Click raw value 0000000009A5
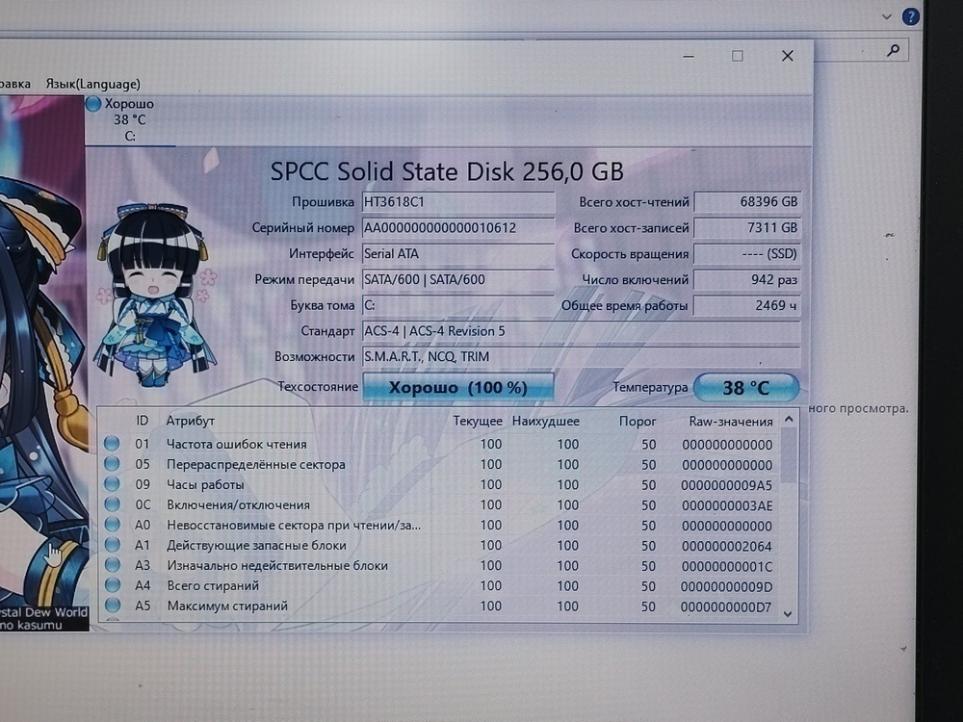Image resolution: width=963 pixels, height=722 pixels. pos(726,485)
